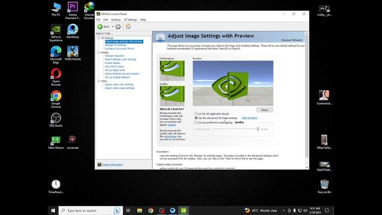Open the Help menu
382x215 pixels.
click(x=143, y=20)
